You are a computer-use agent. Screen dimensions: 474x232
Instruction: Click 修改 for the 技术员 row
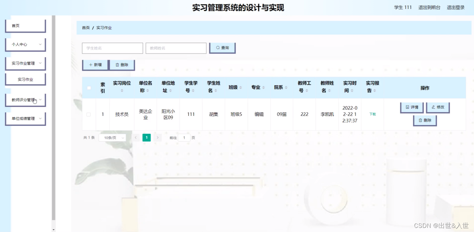438,107
